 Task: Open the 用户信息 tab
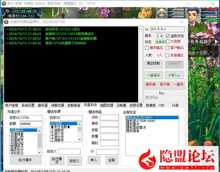click(12, 105)
